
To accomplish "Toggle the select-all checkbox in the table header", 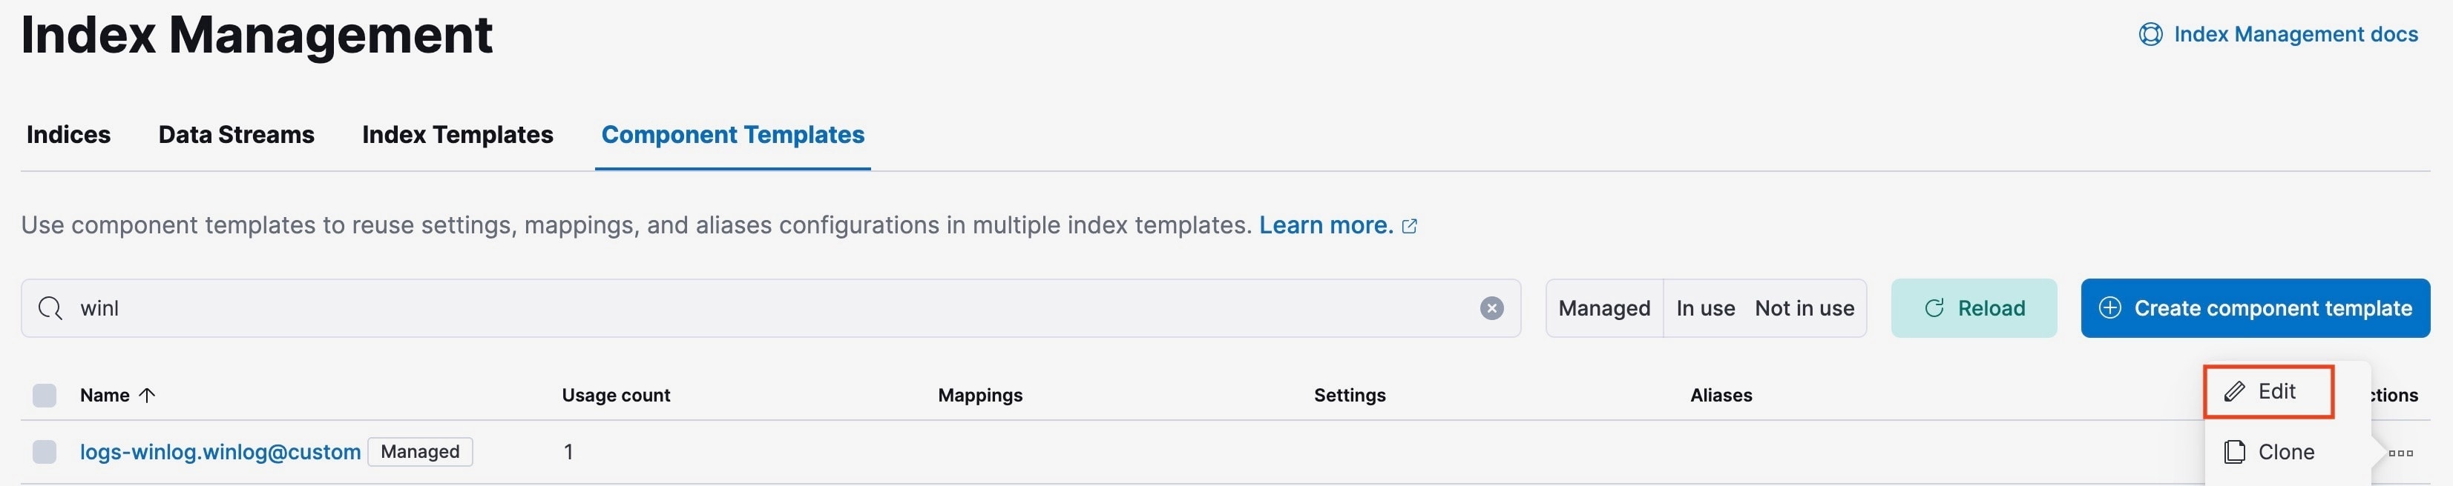I will click(x=45, y=396).
